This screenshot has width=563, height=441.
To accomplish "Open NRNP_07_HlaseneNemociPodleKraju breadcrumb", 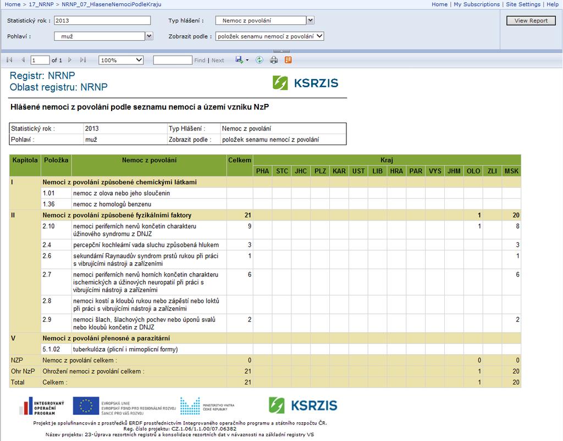I will point(111,4).
